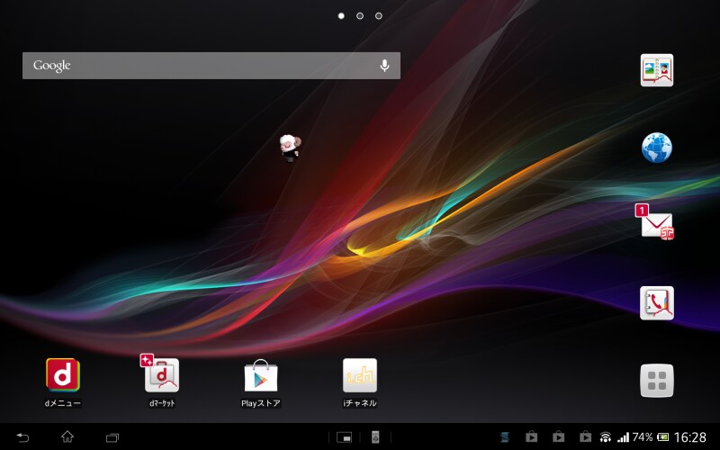This screenshot has height=450, width=720.
Task: Open the phonebook app with handset icon
Action: coord(657,303)
